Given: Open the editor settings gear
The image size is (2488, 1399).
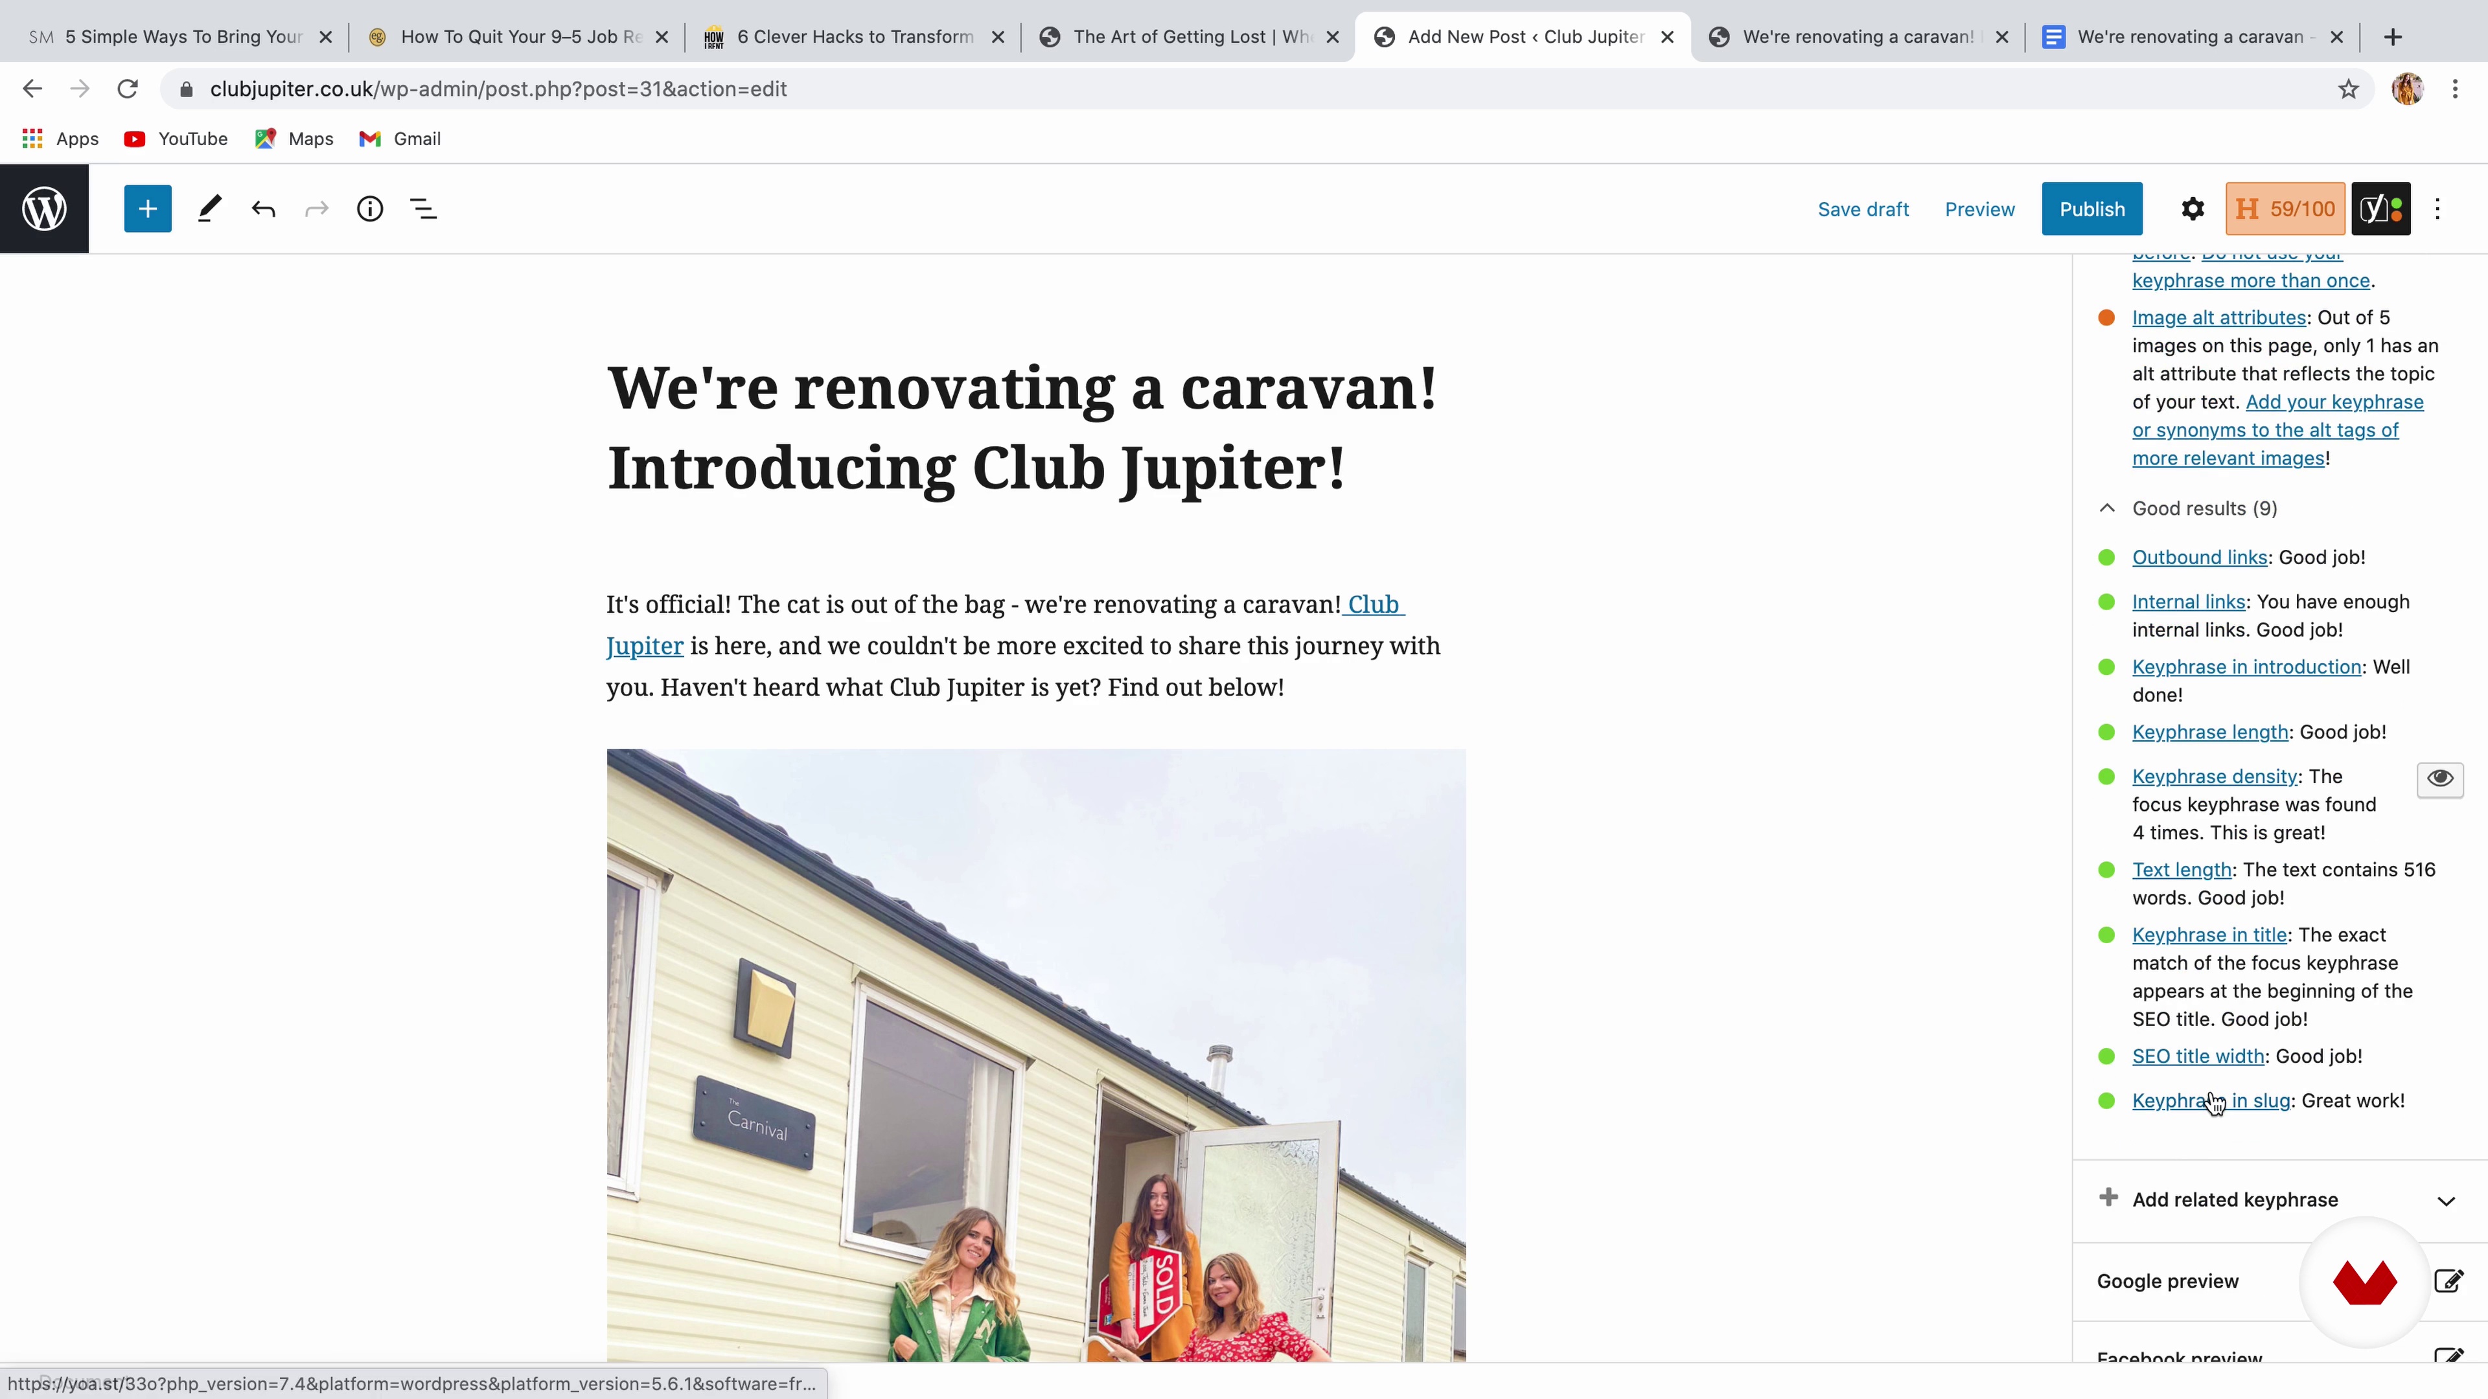Looking at the screenshot, I should click(2193, 209).
